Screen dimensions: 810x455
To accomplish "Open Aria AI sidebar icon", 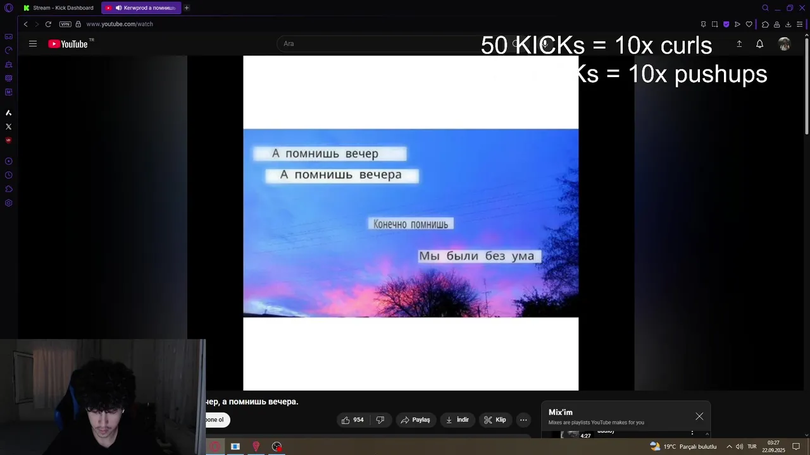I will pyautogui.click(x=8, y=113).
